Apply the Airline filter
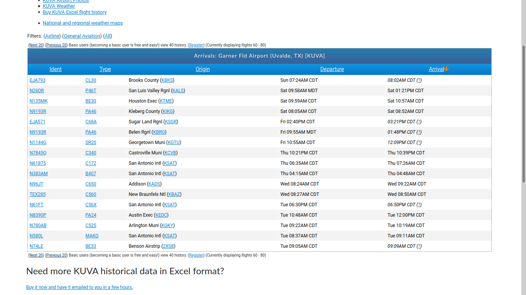Screen dimensions: 526x295 52,36
